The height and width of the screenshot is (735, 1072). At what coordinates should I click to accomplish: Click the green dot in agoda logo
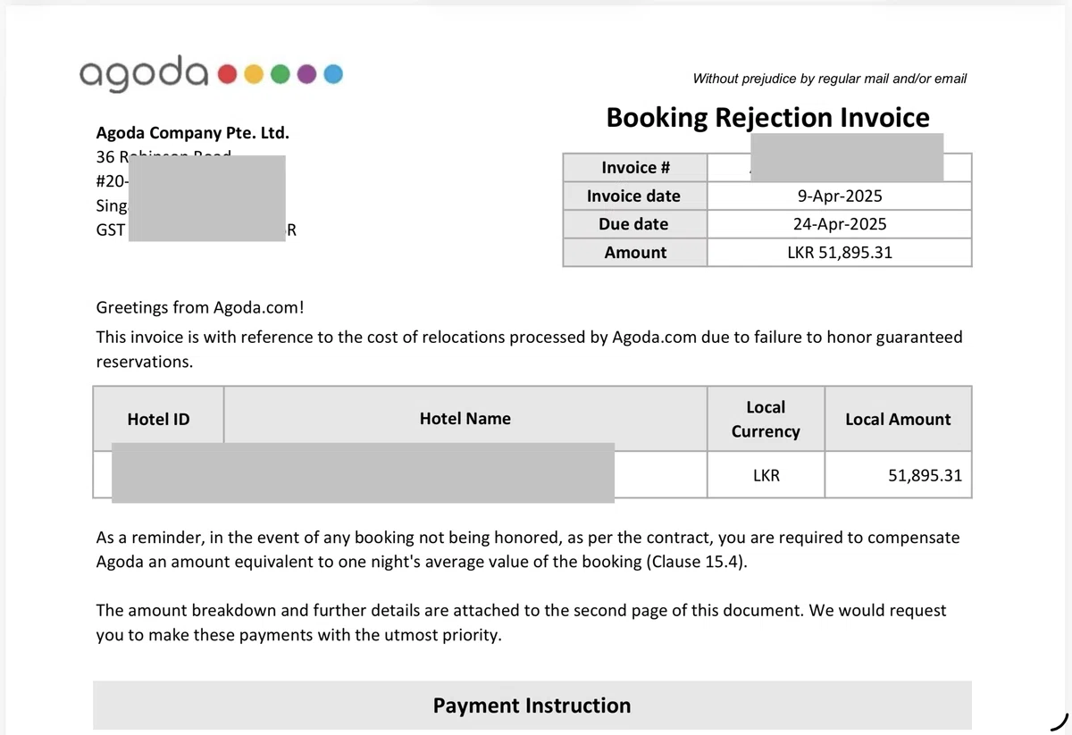[x=280, y=74]
